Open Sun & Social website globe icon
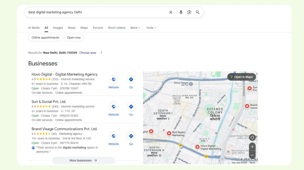Viewport: 304px width, 170px height. click(113, 107)
